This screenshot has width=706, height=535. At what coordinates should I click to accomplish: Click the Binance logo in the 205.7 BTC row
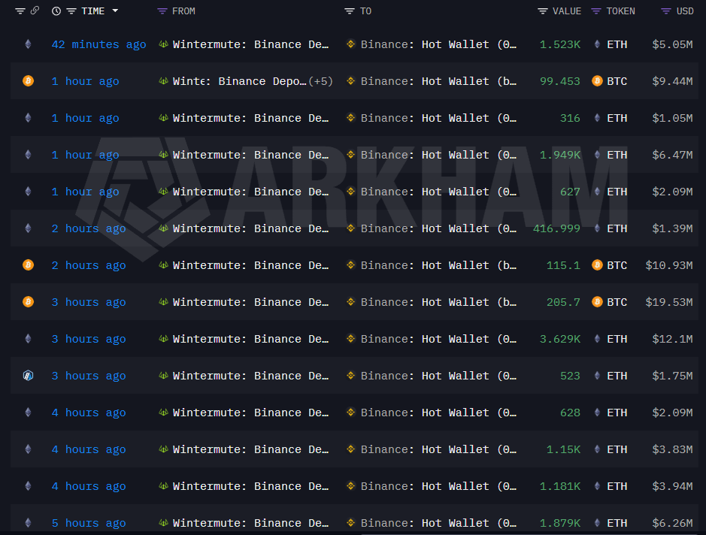[x=351, y=301]
